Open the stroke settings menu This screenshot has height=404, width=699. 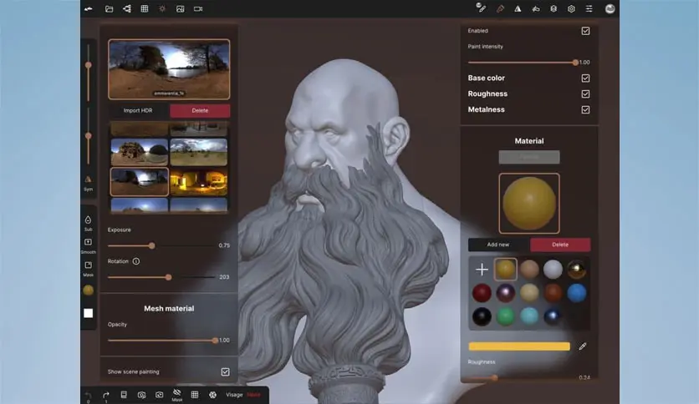pyautogui.click(x=481, y=8)
